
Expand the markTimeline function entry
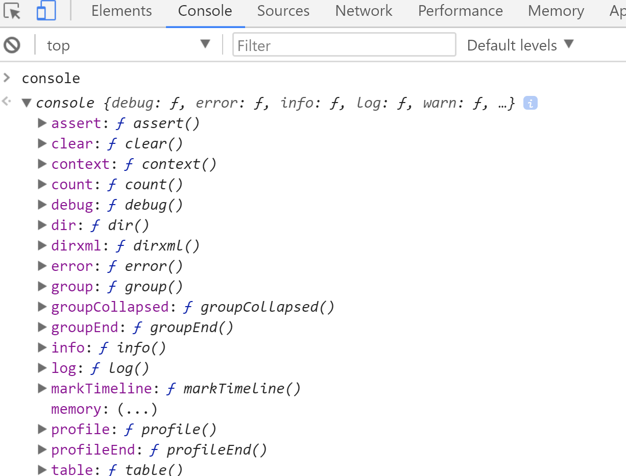click(x=43, y=388)
